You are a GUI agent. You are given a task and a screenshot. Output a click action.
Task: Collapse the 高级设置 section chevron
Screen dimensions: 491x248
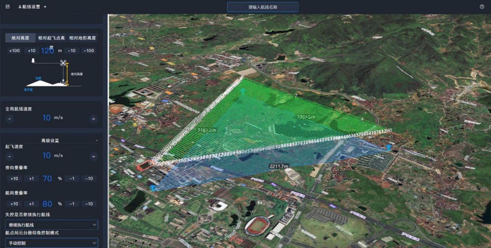click(97, 141)
